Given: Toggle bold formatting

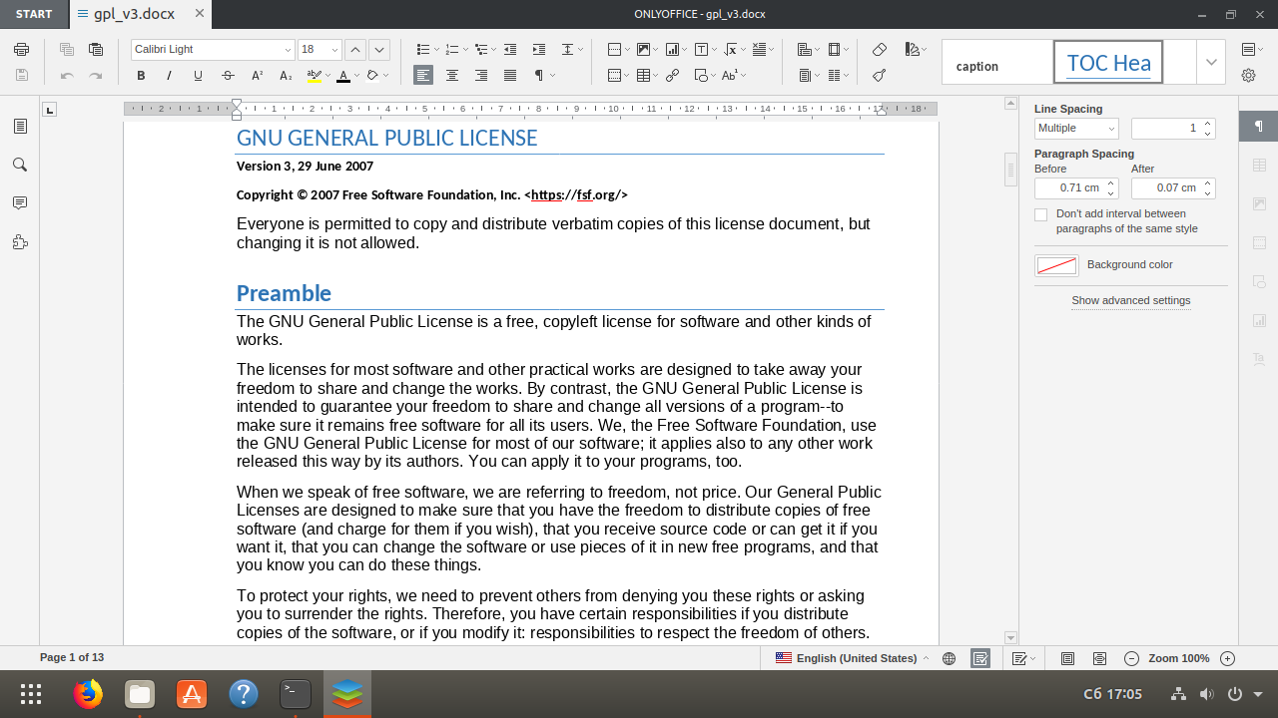Looking at the screenshot, I should tap(141, 76).
